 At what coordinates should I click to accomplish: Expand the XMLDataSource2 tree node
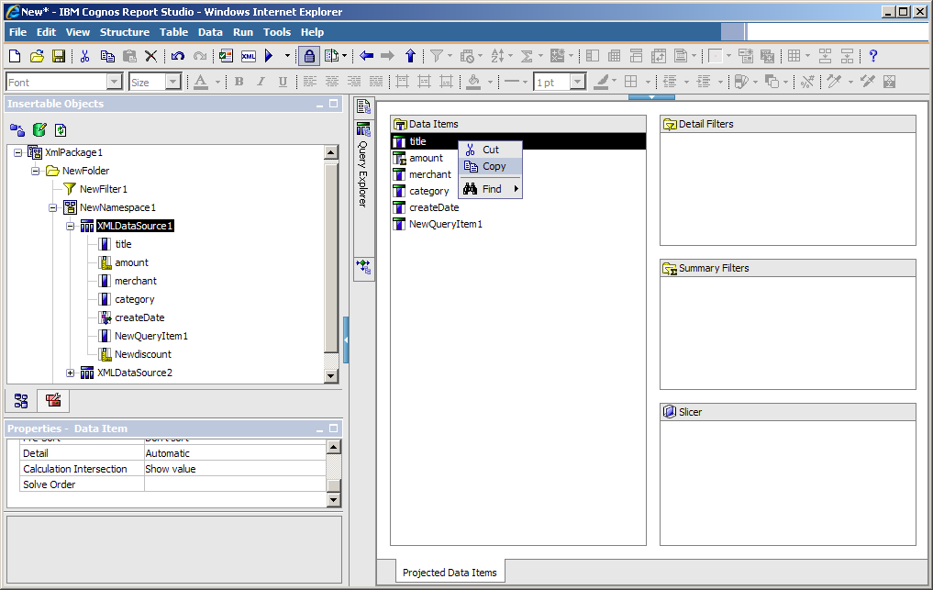point(71,373)
